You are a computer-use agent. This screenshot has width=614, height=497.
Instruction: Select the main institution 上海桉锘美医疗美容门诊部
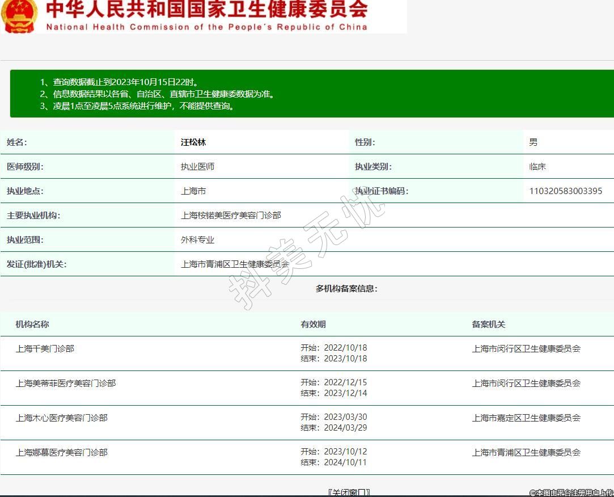(x=231, y=216)
